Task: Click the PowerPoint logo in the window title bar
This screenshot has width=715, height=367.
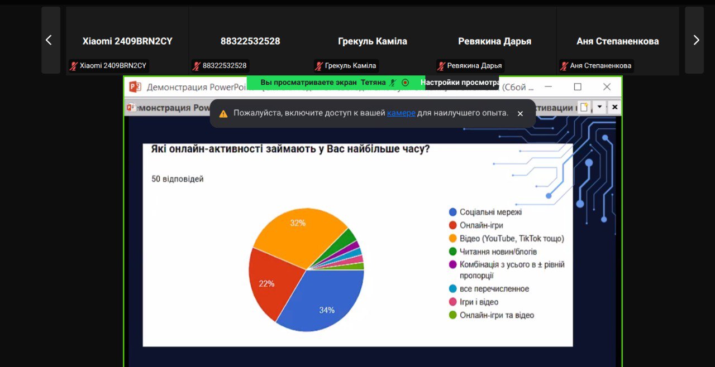Action: (x=135, y=87)
